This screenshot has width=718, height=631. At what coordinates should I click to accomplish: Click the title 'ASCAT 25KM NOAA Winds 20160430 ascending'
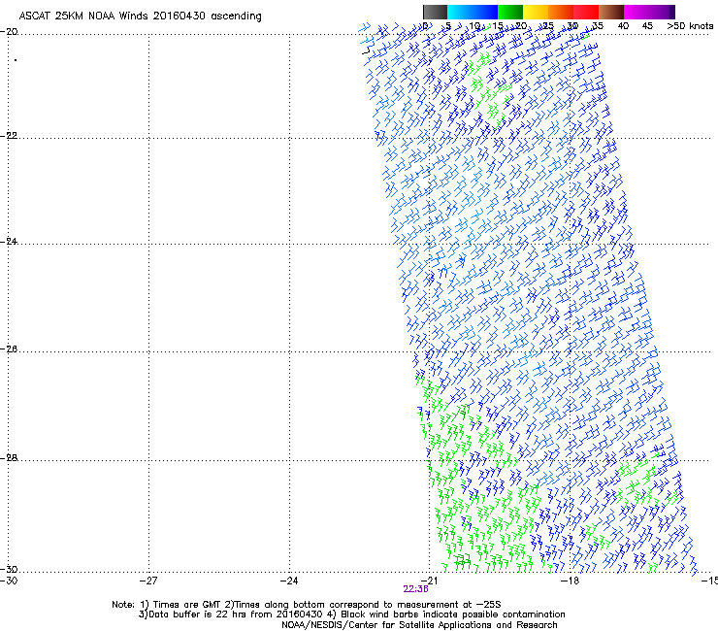tap(140, 16)
